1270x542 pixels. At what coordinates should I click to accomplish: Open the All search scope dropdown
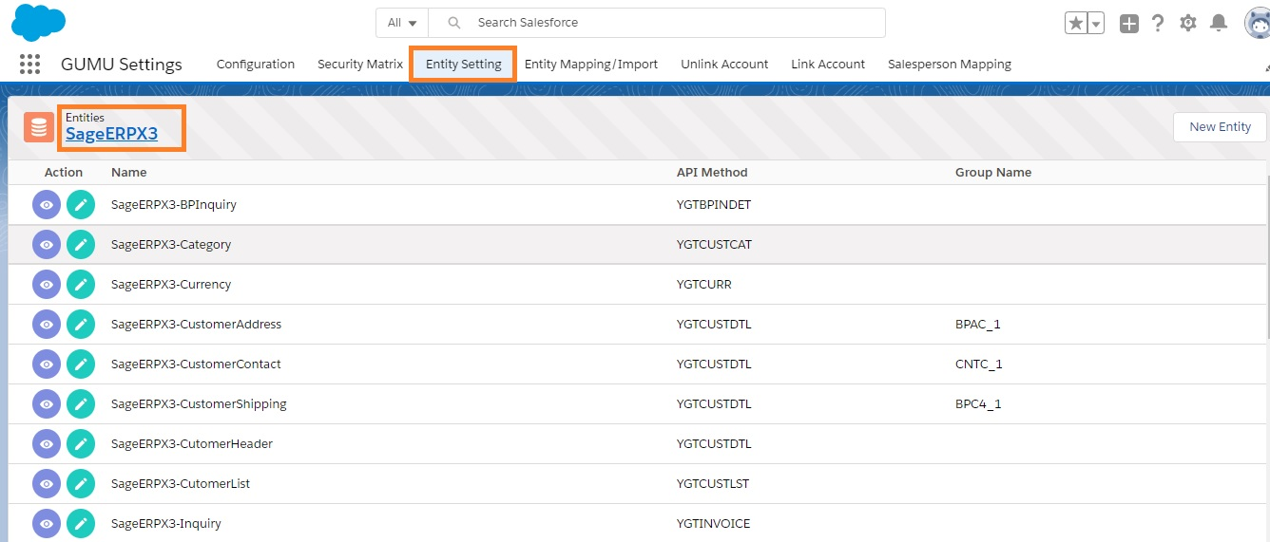(x=402, y=23)
